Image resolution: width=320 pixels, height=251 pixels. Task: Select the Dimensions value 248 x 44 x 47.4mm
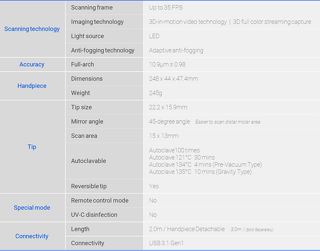[173, 79]
